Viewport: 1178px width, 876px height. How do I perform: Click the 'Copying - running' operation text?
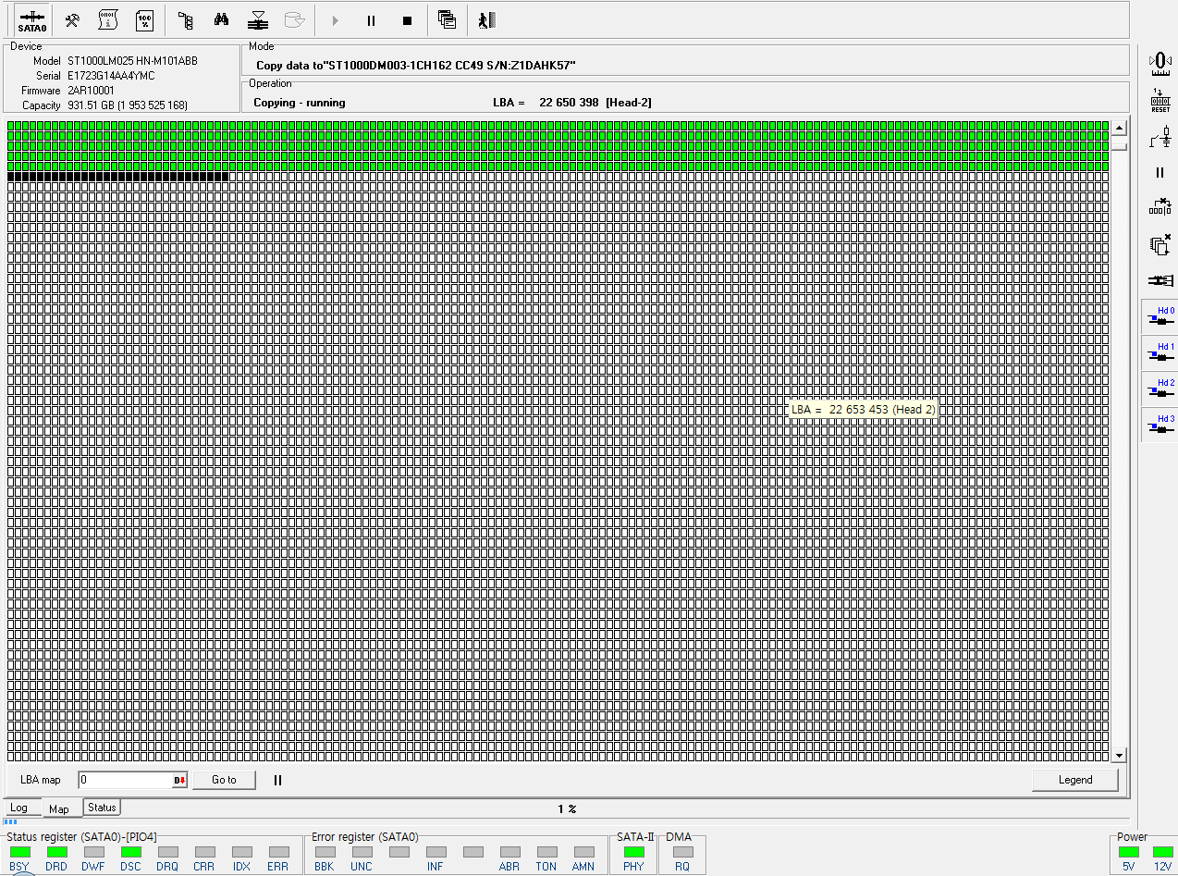click(299, 103)
